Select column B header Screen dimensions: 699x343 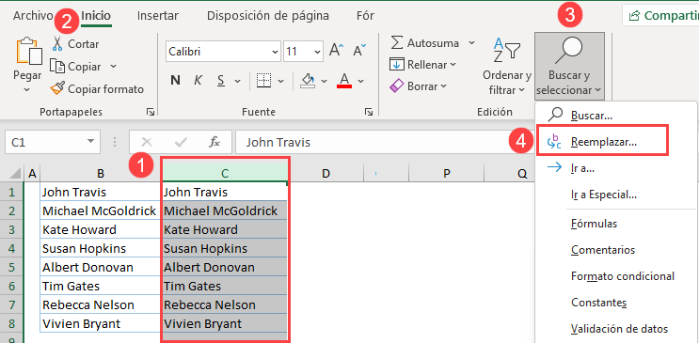[101, 174]
